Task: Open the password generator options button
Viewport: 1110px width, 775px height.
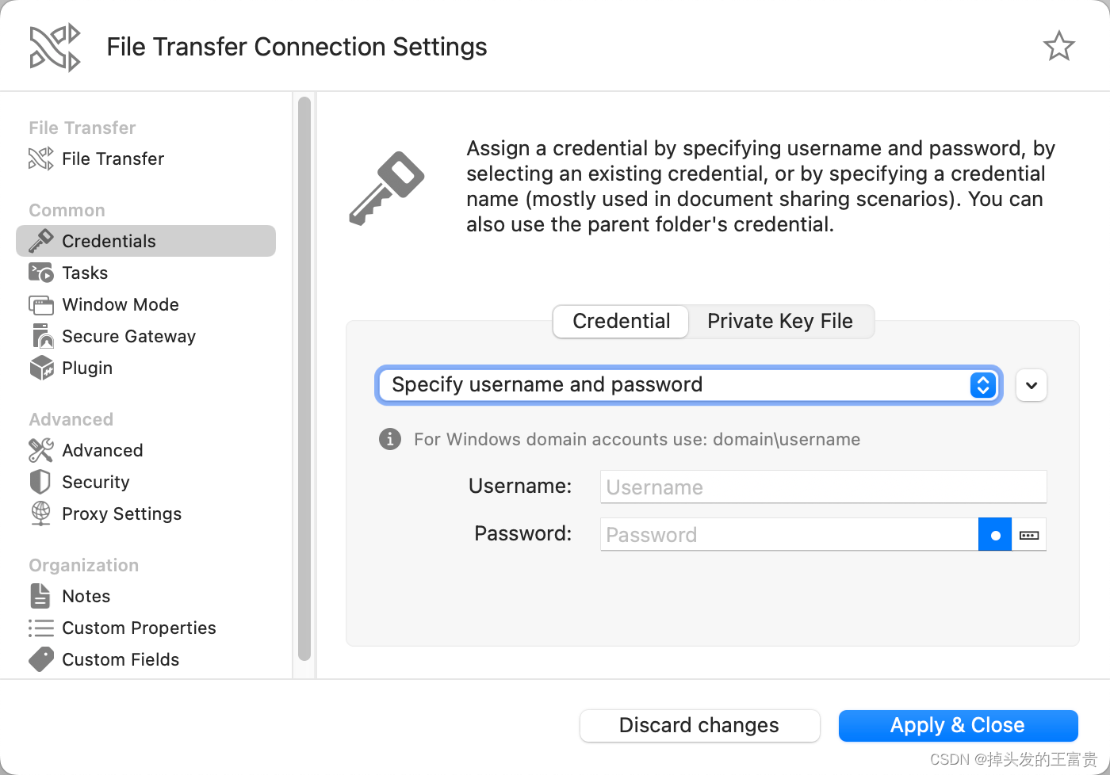Action: [x=1029, y=535]
